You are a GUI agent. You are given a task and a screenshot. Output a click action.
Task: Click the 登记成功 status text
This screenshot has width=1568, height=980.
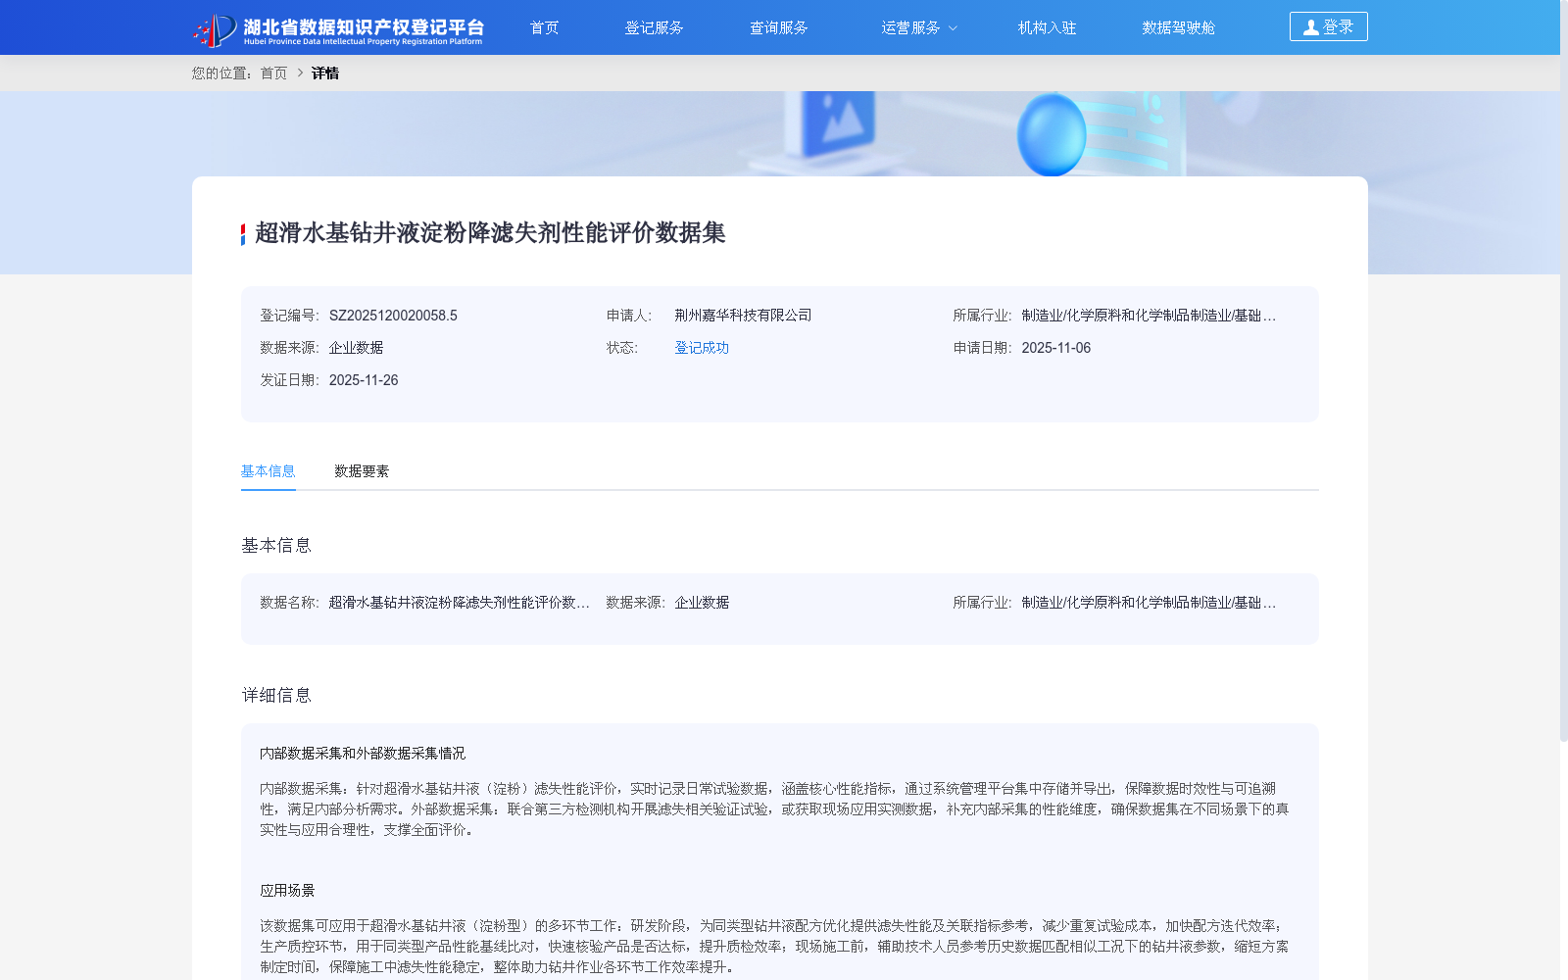tap(702, 348)
